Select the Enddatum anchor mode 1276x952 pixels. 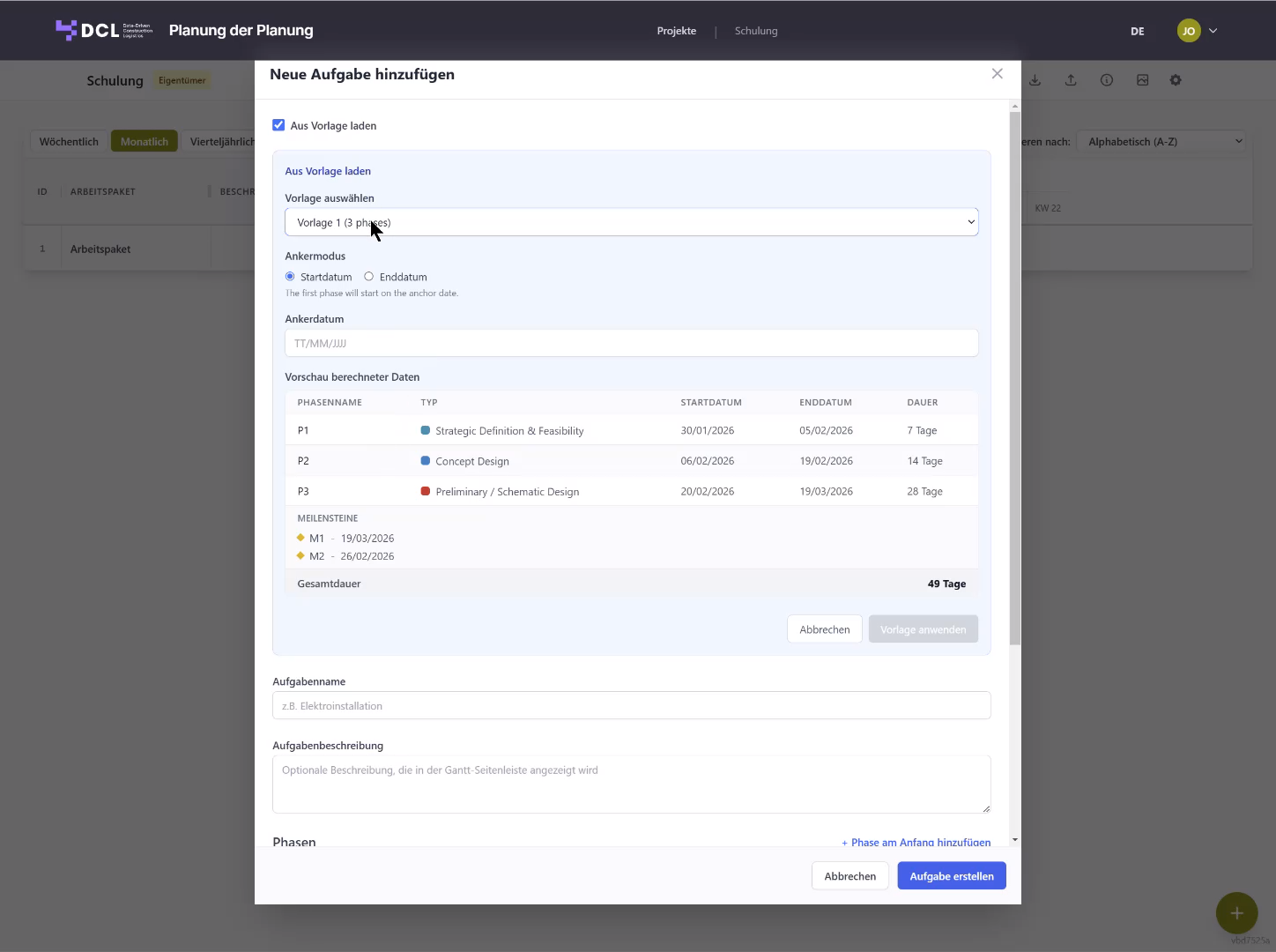(369, 277)
